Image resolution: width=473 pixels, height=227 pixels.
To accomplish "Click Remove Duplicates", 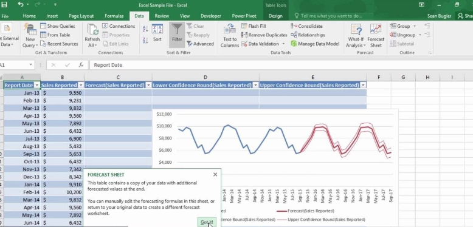I will [x=264, y=35].
